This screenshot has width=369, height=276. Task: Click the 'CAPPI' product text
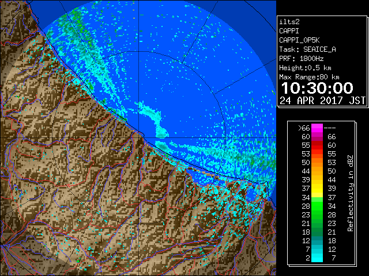tap(289, 31)
